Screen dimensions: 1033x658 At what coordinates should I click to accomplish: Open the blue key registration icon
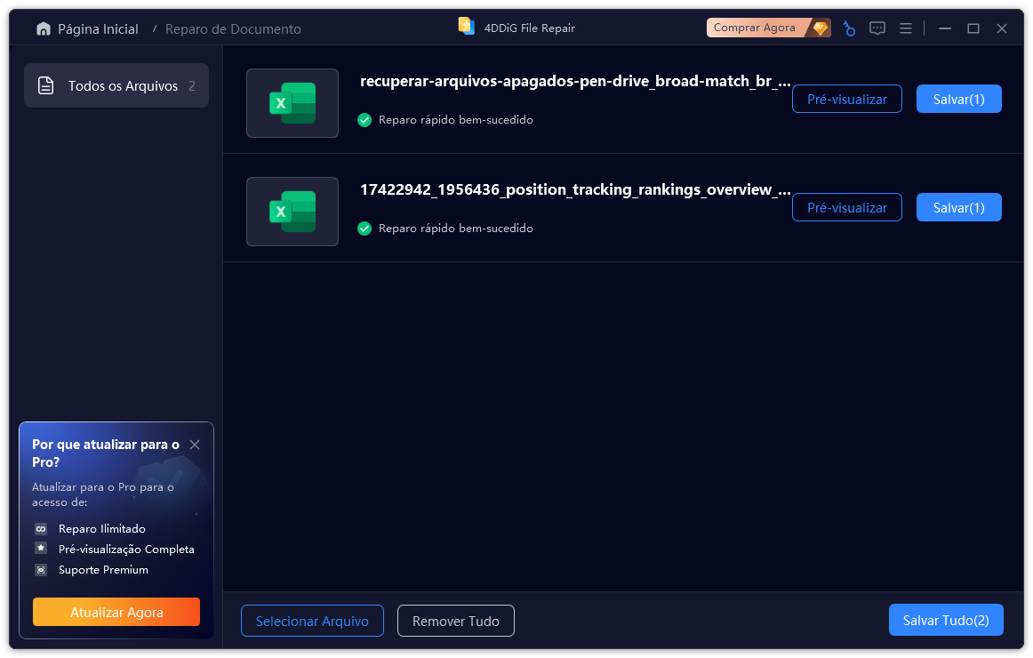pyautogui.click(x=849, y=29)
